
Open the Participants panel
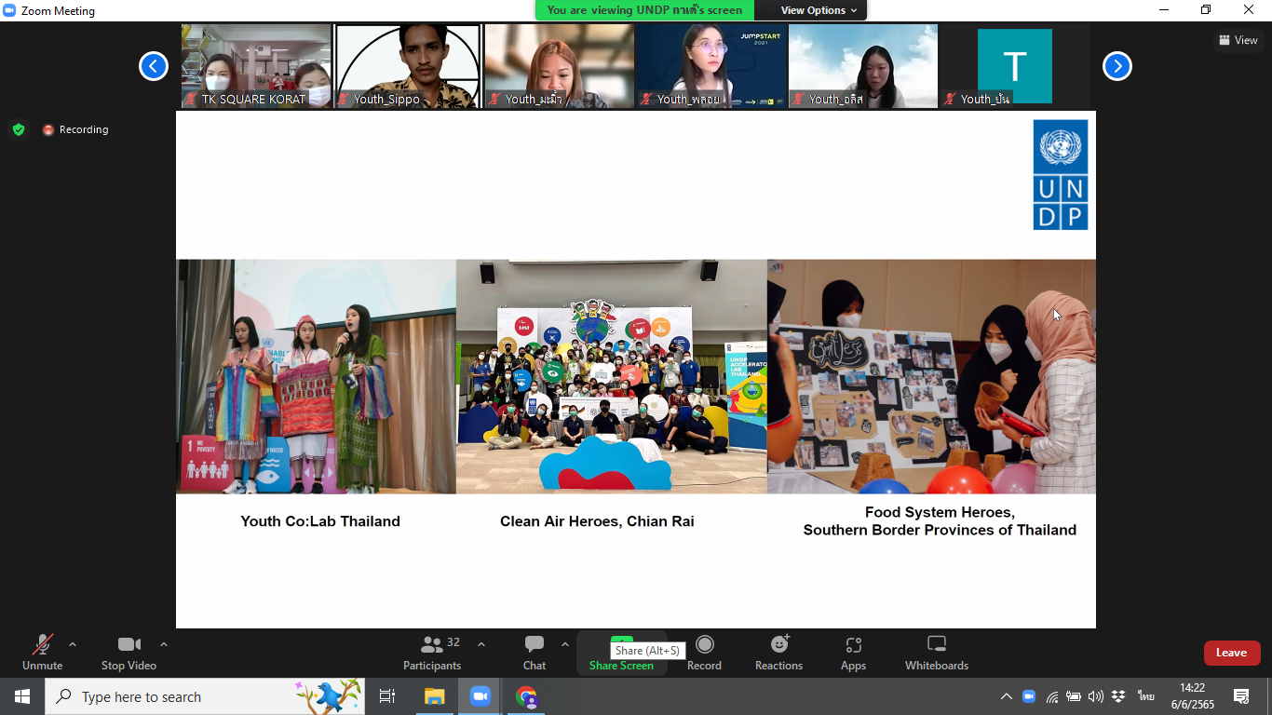pyautogui.click(x=432, y=653)
